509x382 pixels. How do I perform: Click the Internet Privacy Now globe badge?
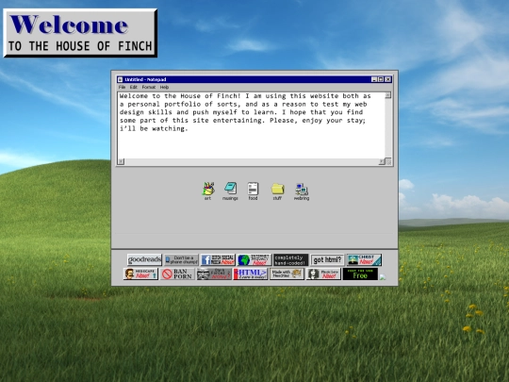pos(254,260)
